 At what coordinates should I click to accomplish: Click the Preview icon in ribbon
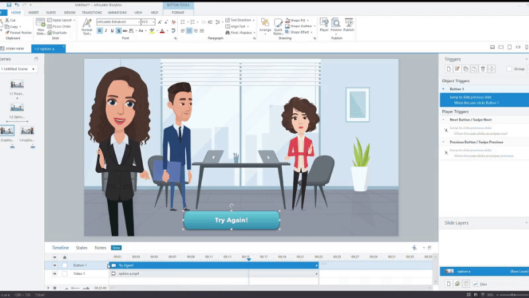coord(336,25)
